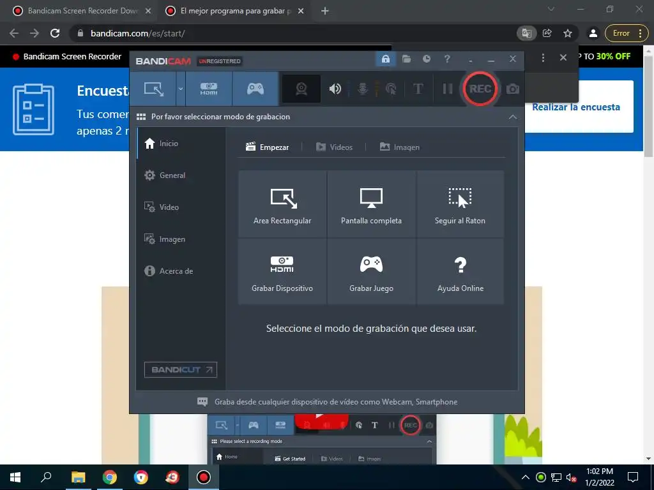Open Imagen settings in sidebar

point(181,239)
